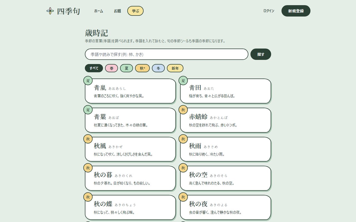
Task: Open the 赤蜻蛉 card title
Action: click(198, 117)
